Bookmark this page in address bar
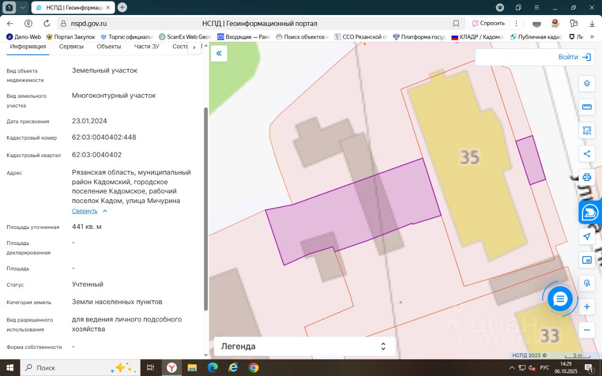The image size is (602, 376). (x=456, y=23)
